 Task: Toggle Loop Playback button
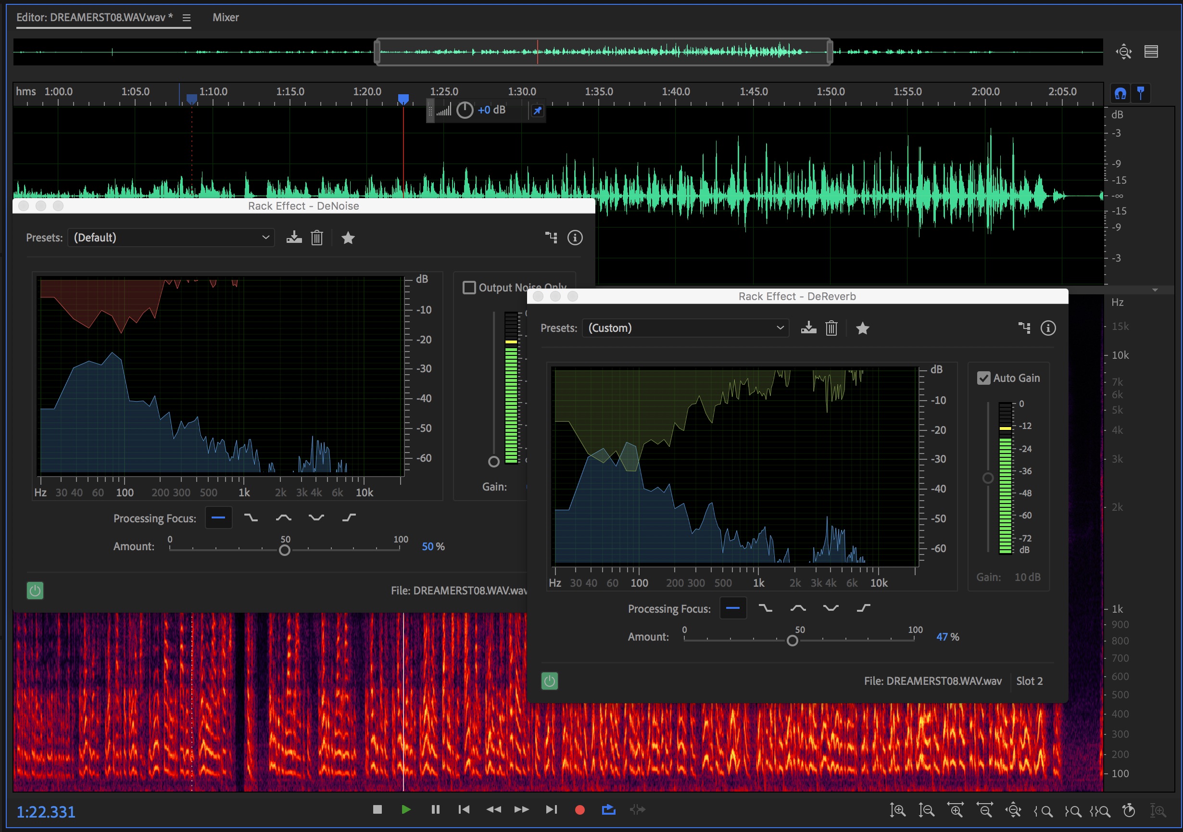tap(608, 809)
